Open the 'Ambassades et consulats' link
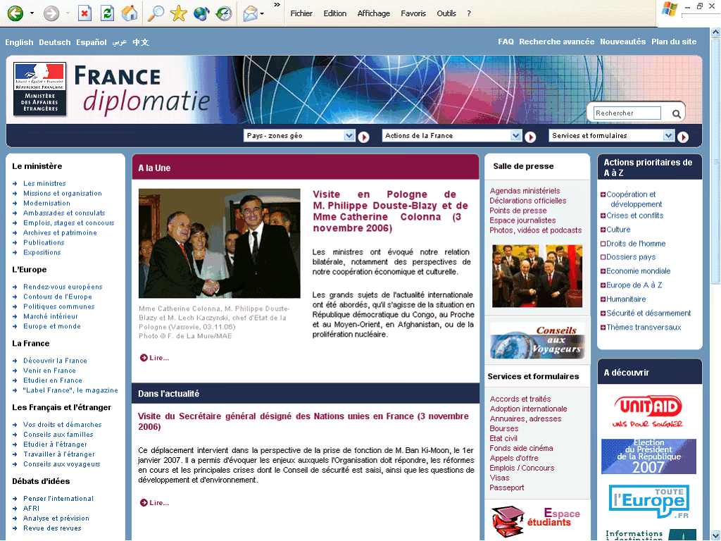Viewport: 721px width, 541px height. (64, 213)
